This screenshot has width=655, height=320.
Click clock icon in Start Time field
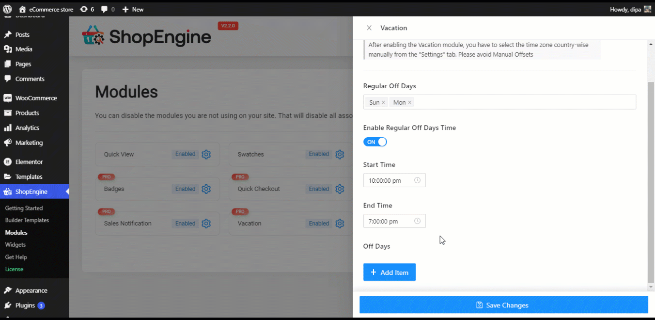coord(417,180)
